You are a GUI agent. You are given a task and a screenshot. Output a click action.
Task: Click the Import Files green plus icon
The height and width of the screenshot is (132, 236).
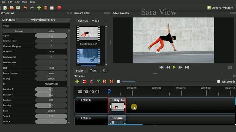click(39, 8)
